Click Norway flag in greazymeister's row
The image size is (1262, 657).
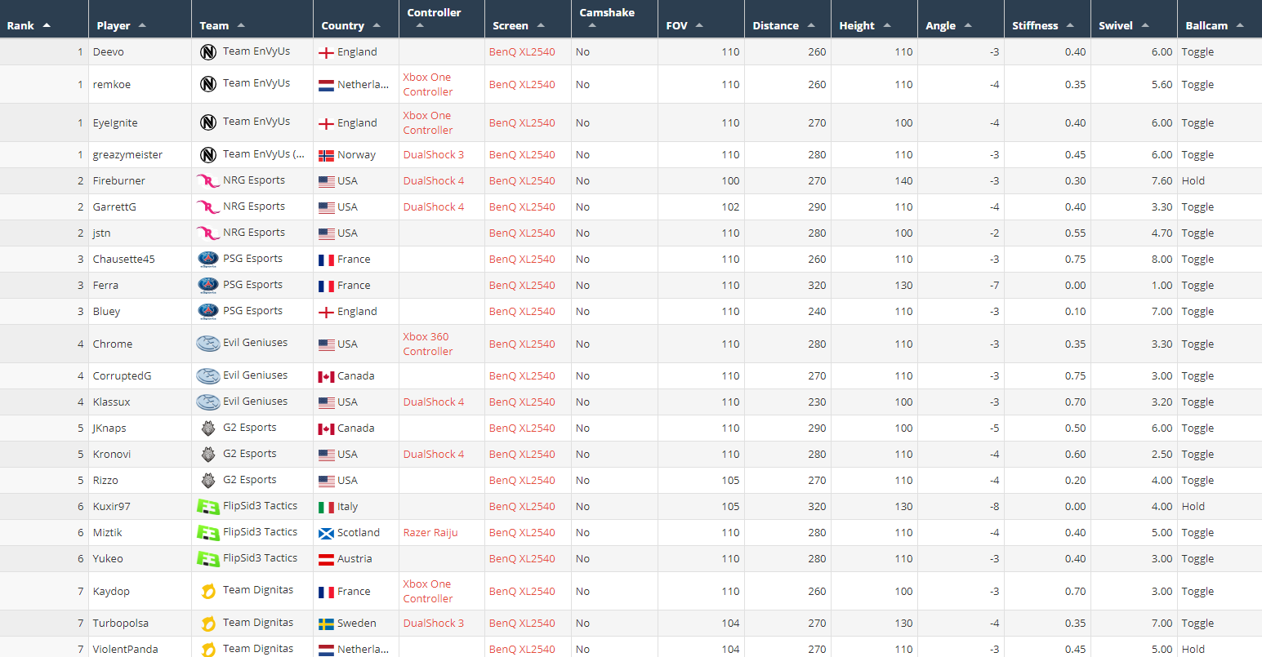coord(326,155)
